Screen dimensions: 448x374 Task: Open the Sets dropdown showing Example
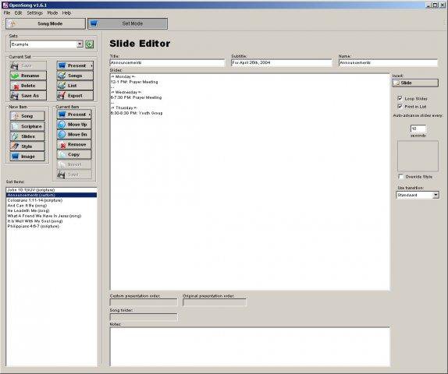pos(80,44)
